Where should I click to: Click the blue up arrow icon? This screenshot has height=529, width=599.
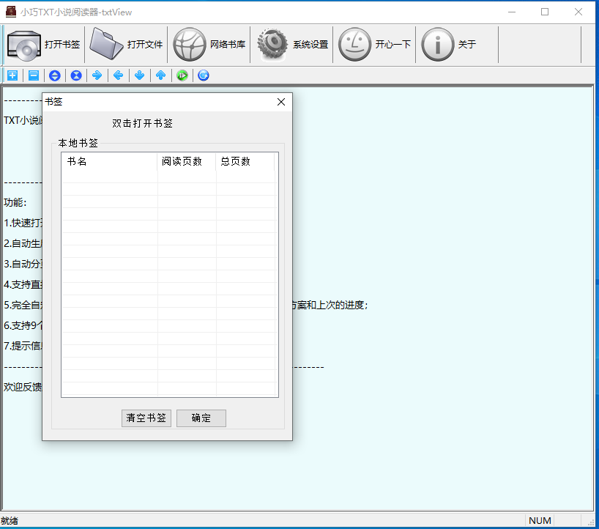click(160, 75)
